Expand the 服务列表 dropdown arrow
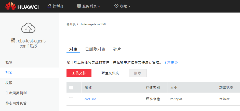The image size is (240, 111). pos(99,6)
